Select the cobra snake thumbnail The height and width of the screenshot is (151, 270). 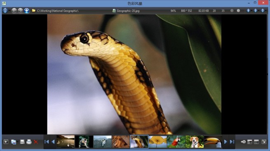[x=139, y=142]
